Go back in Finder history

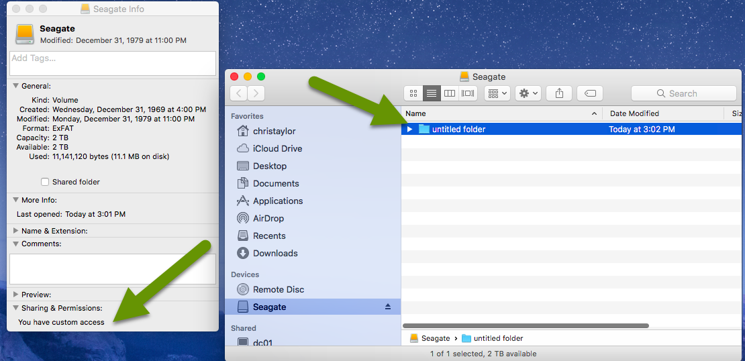238,93
